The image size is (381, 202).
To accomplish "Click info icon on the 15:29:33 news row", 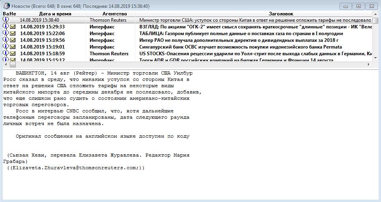I will pyautogui.click(x=6, y=26).
